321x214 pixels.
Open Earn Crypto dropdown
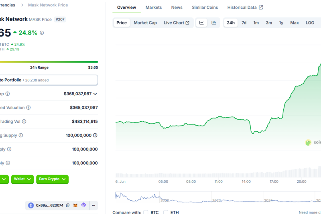tap(53, 179)
